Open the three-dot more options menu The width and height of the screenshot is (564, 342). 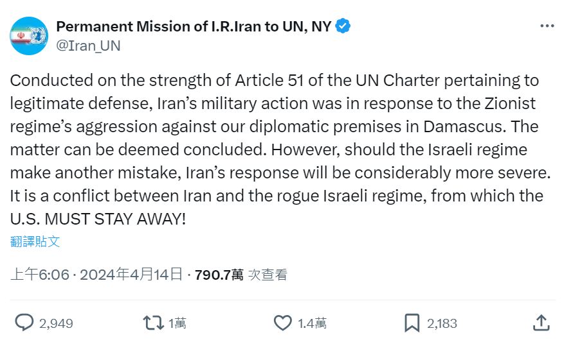pyautogui.click(x=547, y=26)
